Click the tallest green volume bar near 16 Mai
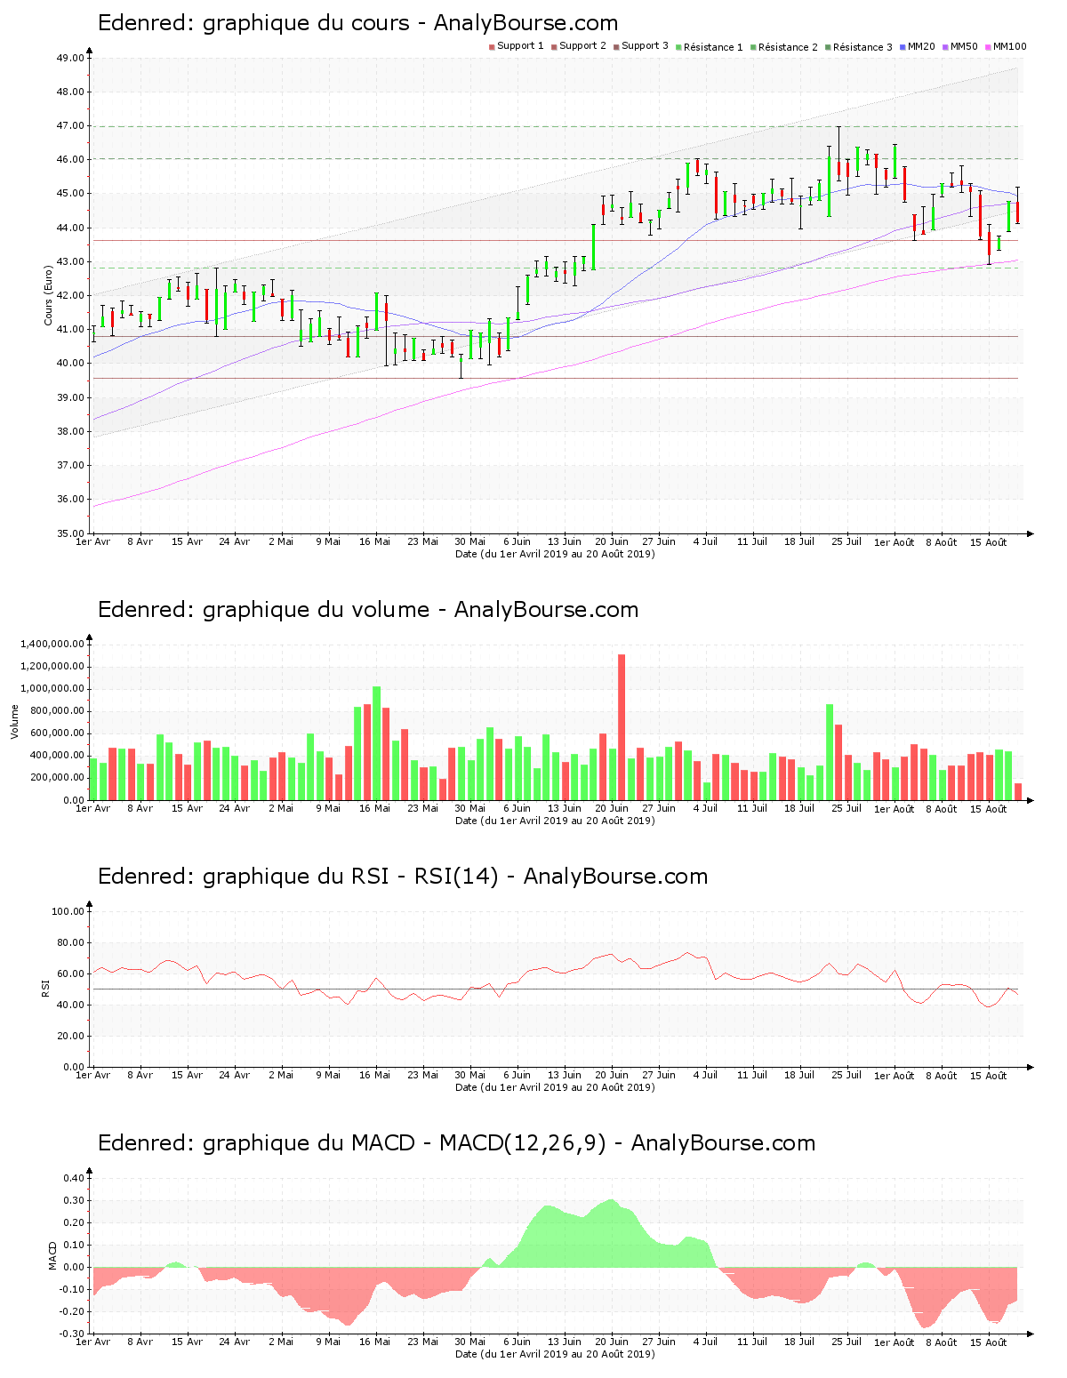Viewport: 1067px width, 1378px height. tap(376, 743)
